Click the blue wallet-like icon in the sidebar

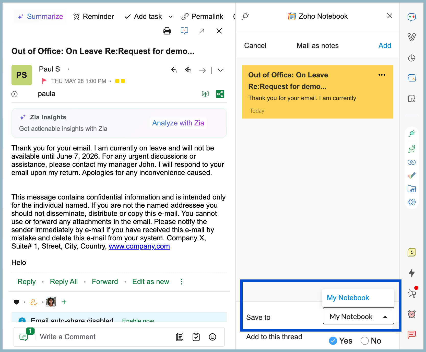(x=412, y=78)
